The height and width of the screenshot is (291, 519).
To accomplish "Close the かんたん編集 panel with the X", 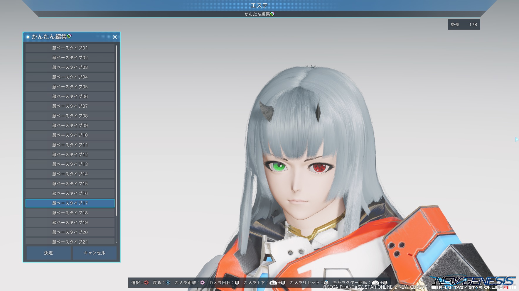I will point(115,37).
